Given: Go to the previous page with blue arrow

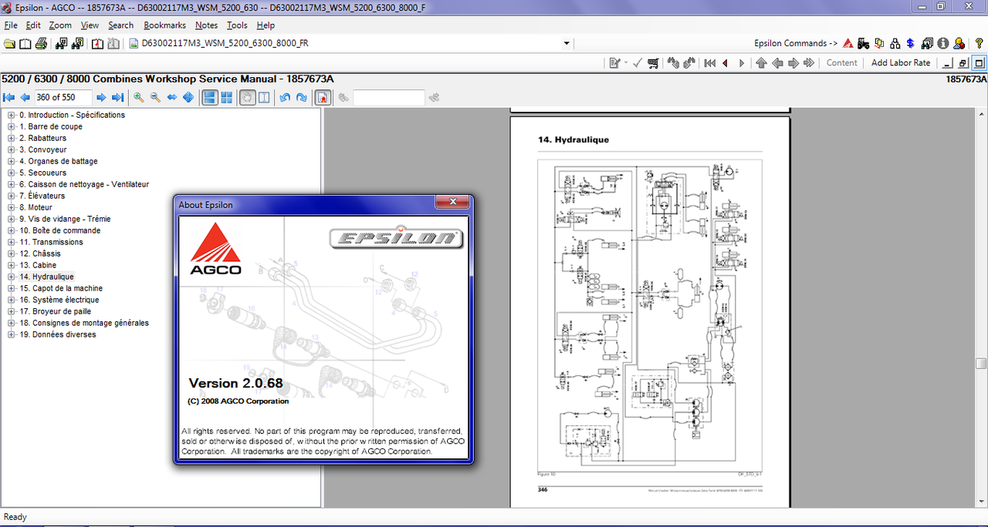Looking at the screenshot, I should pyautogui.click(x=25, y=97).
